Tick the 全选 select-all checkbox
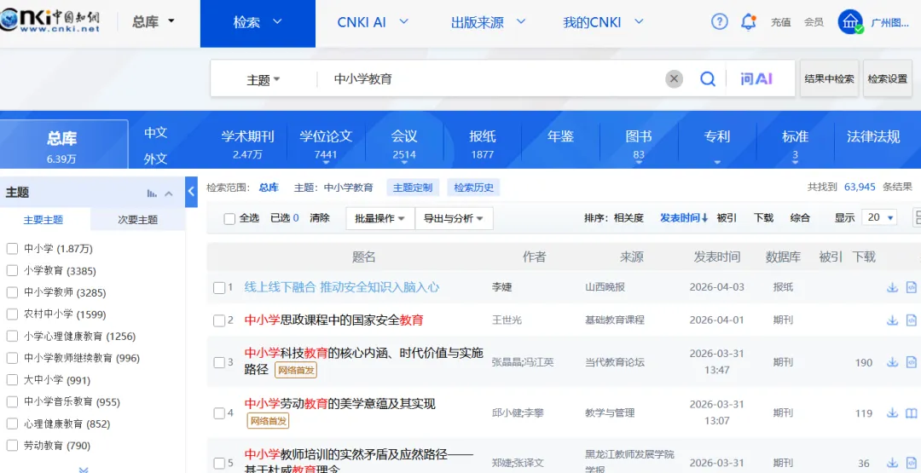 tap(229, 218)
